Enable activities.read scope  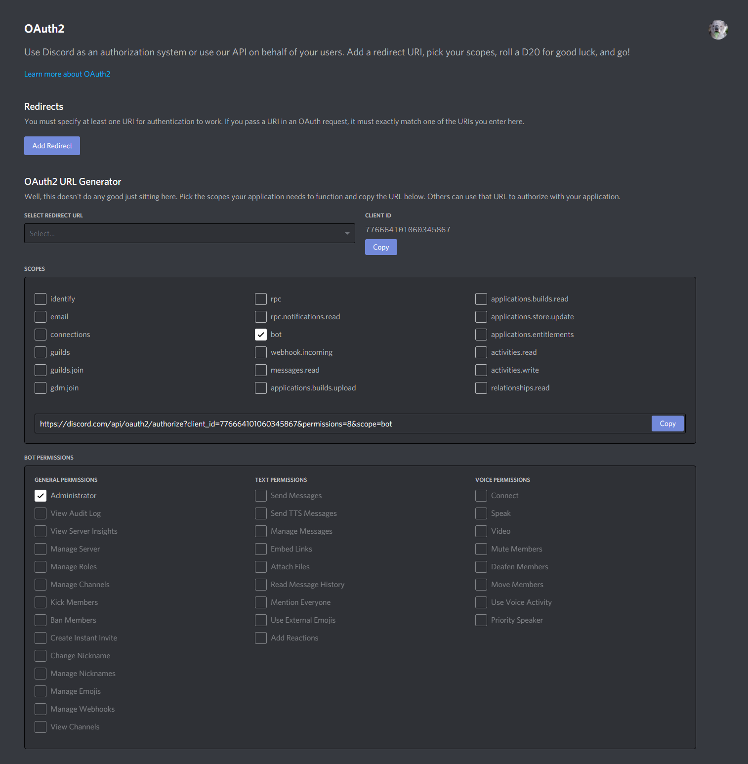pyautogui.click(x=481, y=352)
